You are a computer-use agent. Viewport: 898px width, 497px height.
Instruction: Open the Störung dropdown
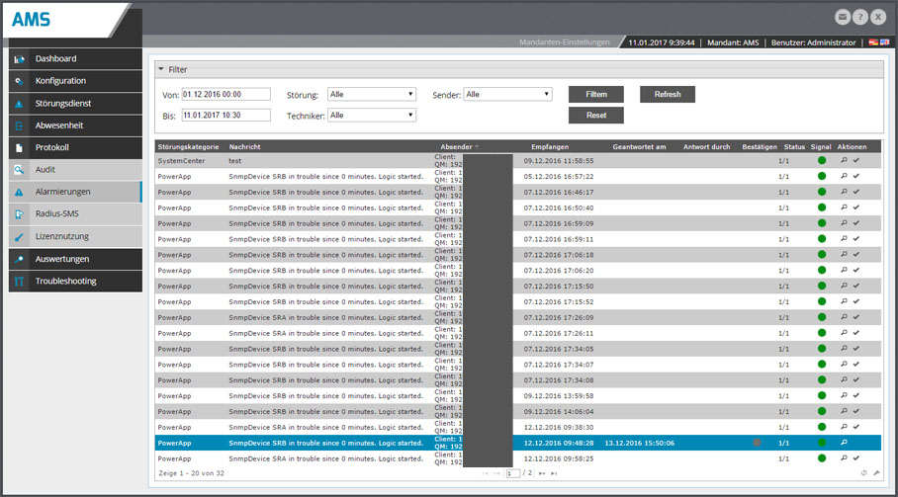pyautogui.click(x=372, y=95)
